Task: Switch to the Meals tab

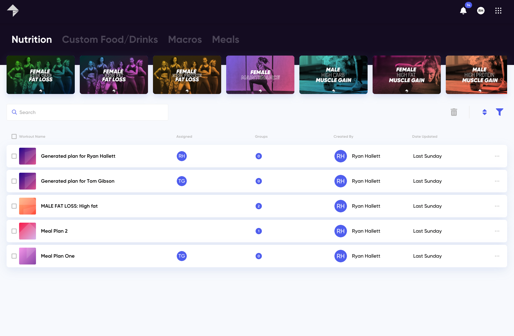Action: click(x=226, y=39)
